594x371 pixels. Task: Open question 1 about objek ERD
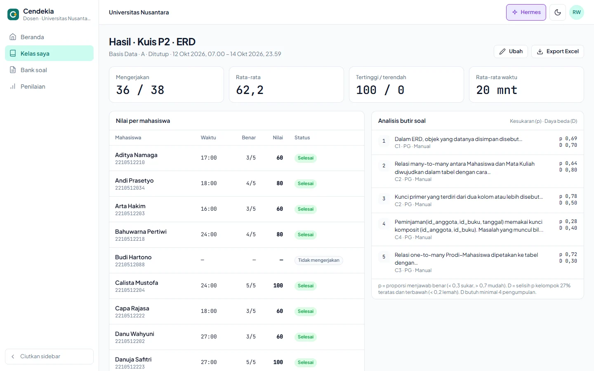pyautogui.click(x=478, y=142)
